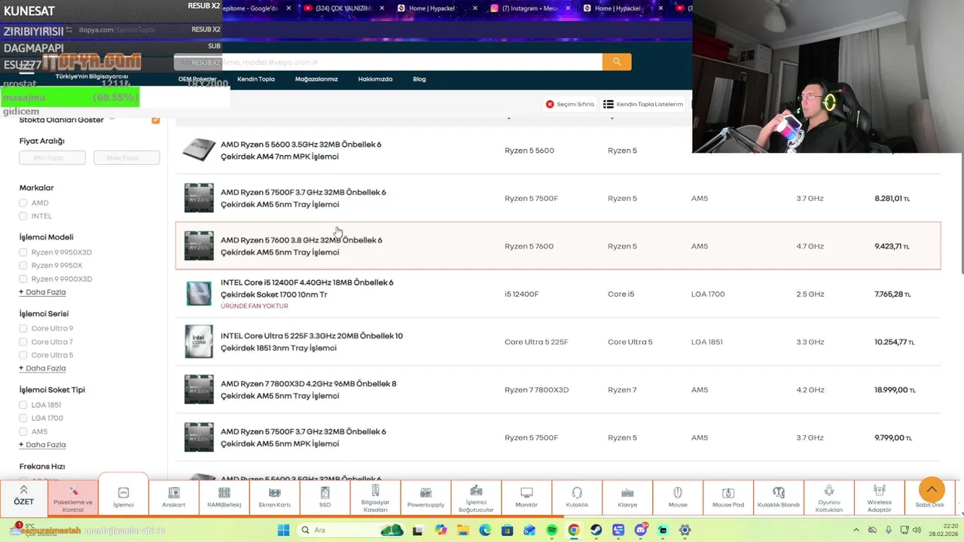Open Google Chrome from the taskbar
The image size is (964, 542).
(574, 530)
